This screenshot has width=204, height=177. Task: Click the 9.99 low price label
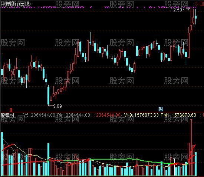[57, 106]
